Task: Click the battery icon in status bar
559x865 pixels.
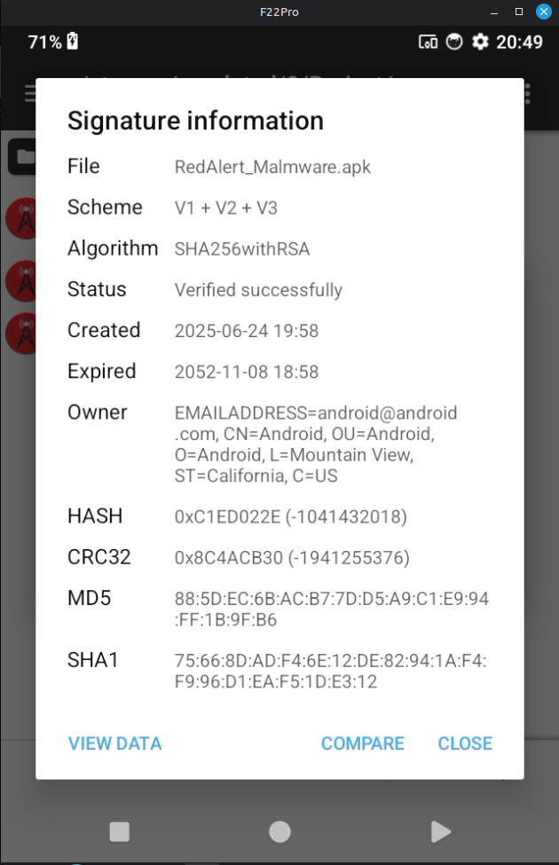Action: [73, 42]
